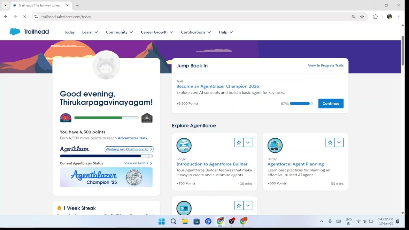This screenshot has width=409, height=230.
Task: Favorite Introduction to Agentforce Builder with star
Action: pyautogui.click(x=239, y=142)
